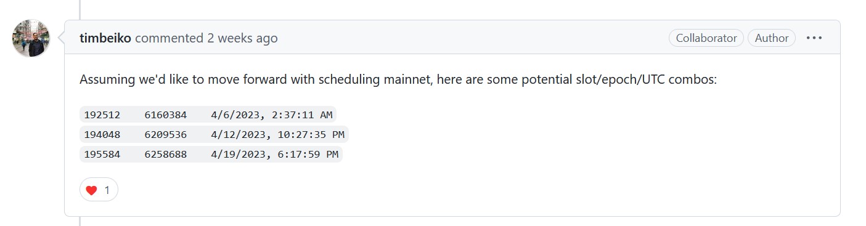Click the third-row value 195584
This screenshot has height=226, width=866.
102,154
